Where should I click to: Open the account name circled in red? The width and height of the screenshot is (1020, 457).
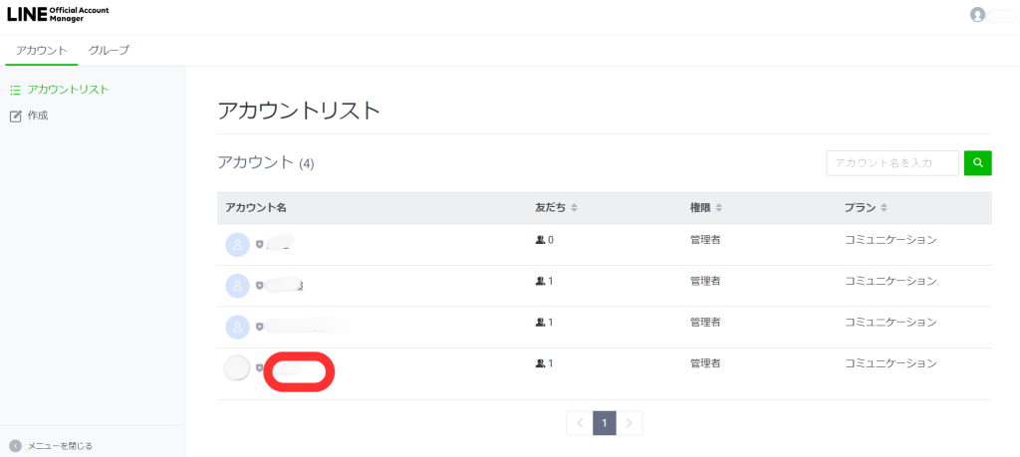(300, 370)
